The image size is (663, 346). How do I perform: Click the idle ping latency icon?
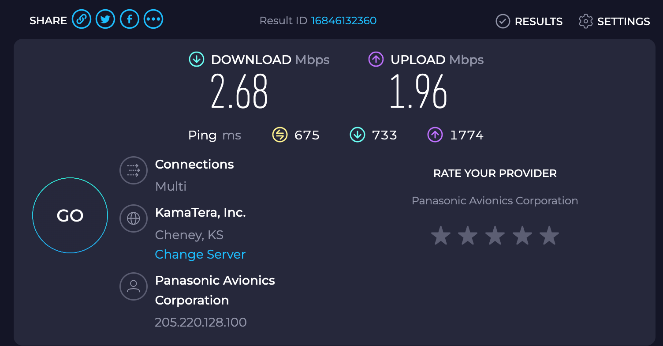(280, 135)
